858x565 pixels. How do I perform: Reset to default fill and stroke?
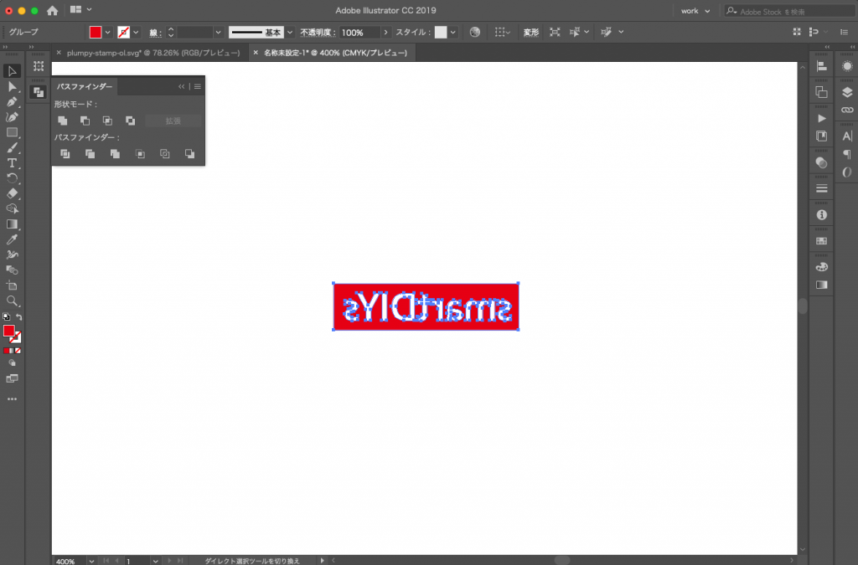pyautogui.click(x=6, y=317)
